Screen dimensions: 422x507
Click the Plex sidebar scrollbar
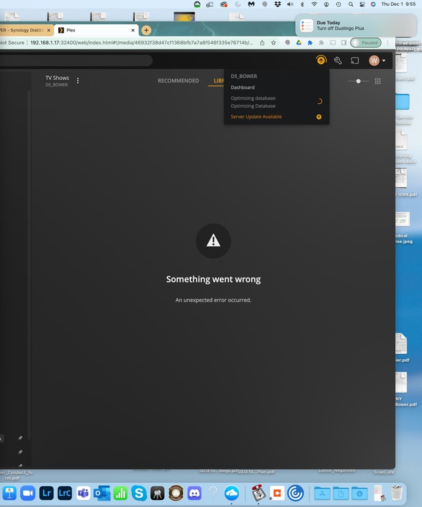(x=29, y=264)
